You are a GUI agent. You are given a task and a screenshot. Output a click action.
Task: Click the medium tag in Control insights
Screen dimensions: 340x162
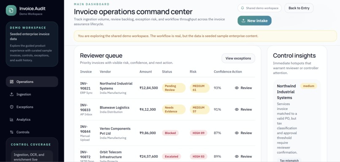pyautogui.click(x=308, y=86)
